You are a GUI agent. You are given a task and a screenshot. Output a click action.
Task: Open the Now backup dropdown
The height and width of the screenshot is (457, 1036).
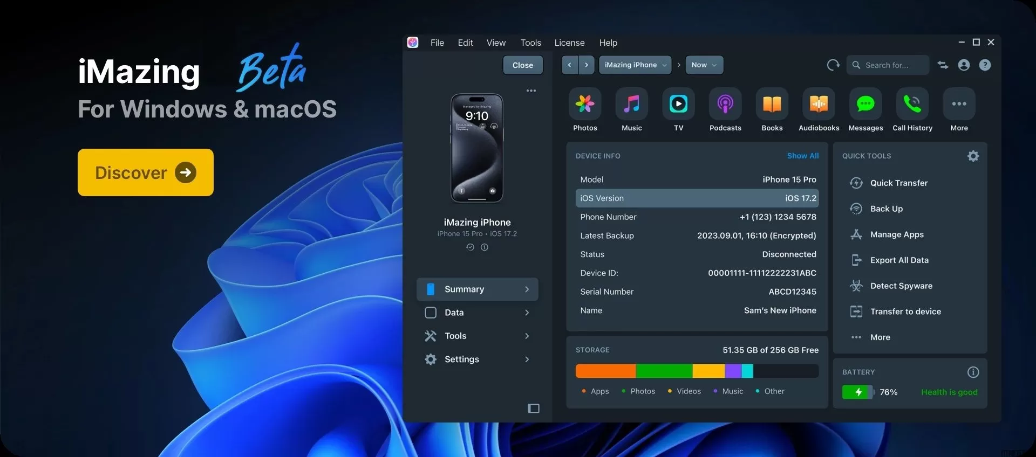pos(704,65)
